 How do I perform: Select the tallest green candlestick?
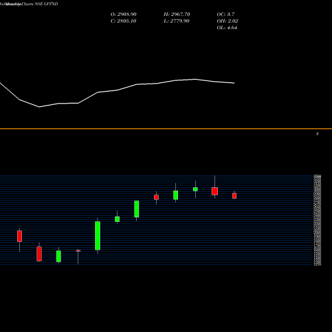coord(98,236)
